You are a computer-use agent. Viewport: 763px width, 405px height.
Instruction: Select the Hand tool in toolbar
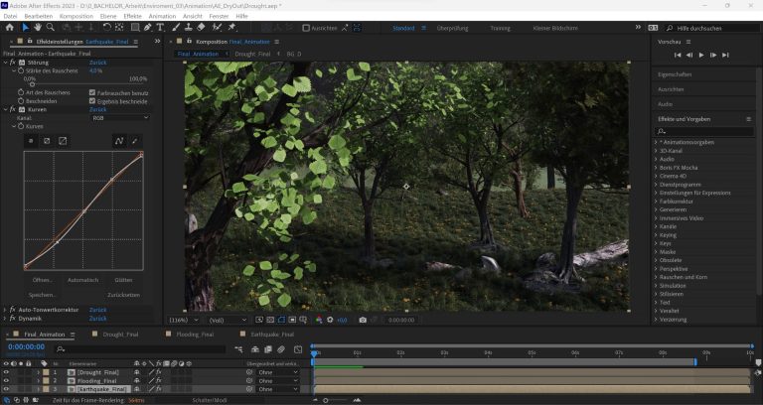(39, 28)
